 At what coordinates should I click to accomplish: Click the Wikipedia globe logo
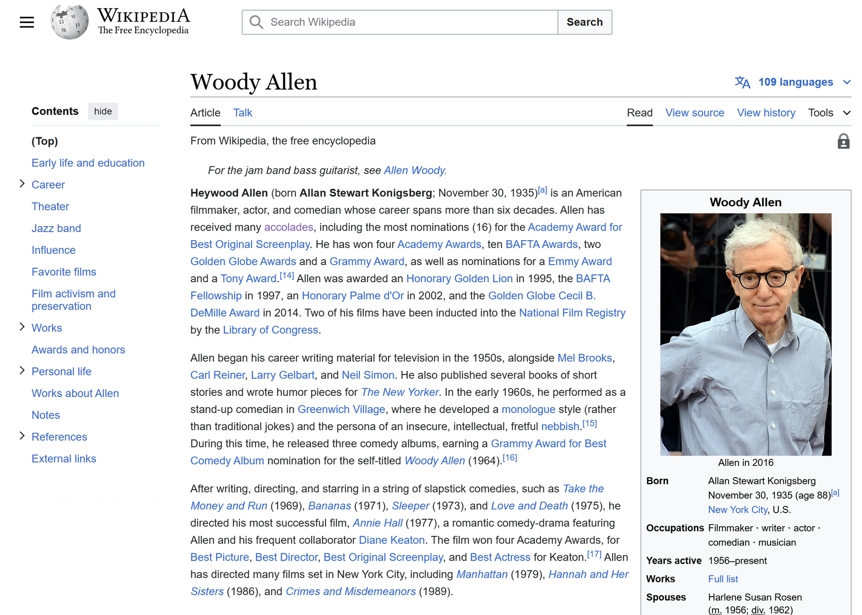[69, 22]
